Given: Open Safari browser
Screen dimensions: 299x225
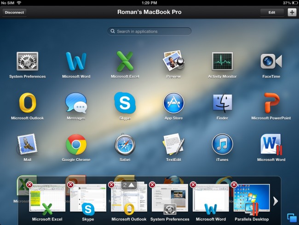Looking at the screenshot, I should pyautogui.click(x=125, y=144).
